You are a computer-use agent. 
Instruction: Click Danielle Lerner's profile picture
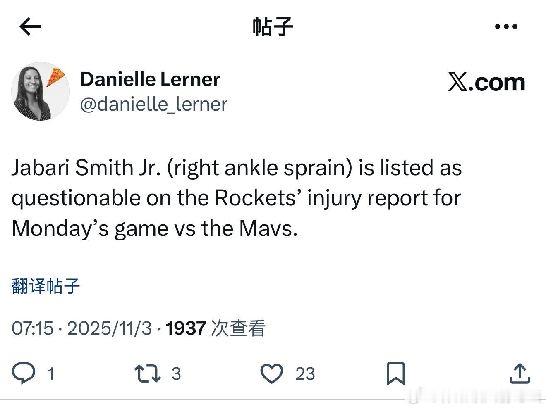[40, 91]
